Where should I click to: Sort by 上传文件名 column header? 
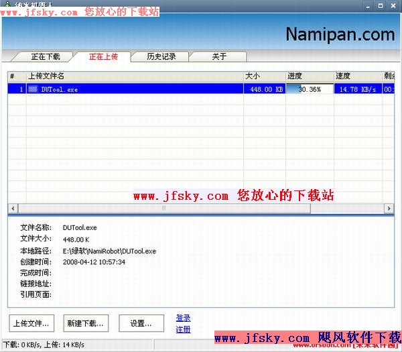(x=135, y=76)
